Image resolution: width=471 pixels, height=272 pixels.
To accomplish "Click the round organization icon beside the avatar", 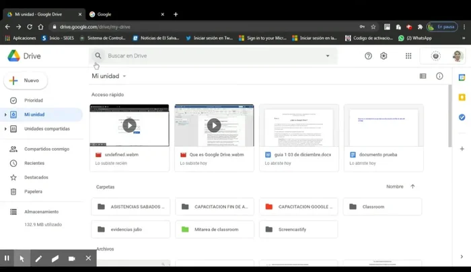I will [x=435, y=56].
